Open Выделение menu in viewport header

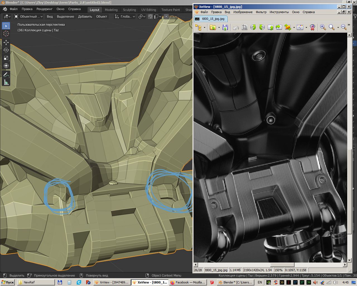coord(66,16)
